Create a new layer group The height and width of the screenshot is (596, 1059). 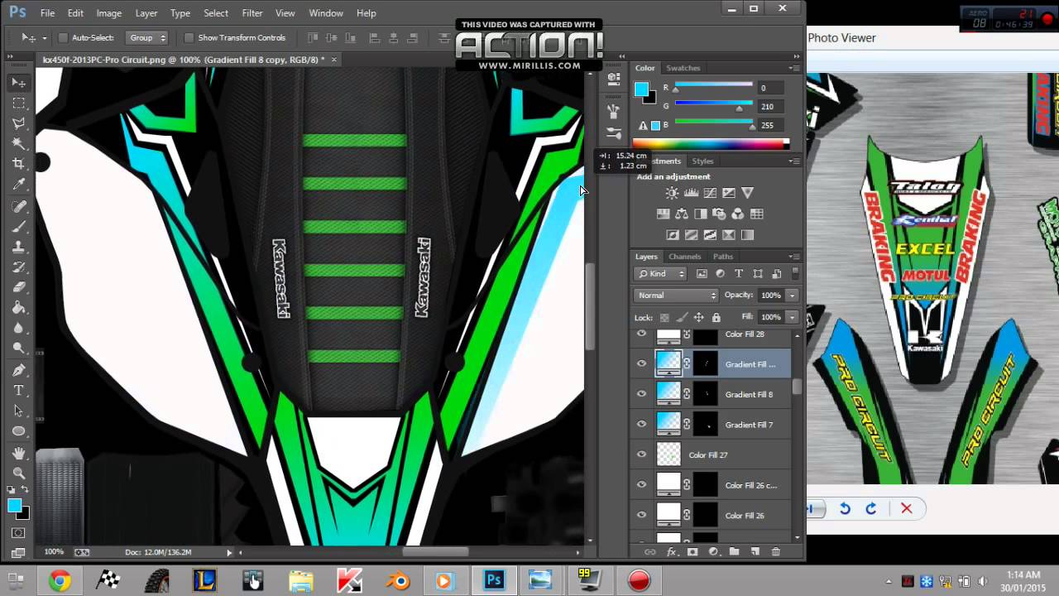(734, 551)
